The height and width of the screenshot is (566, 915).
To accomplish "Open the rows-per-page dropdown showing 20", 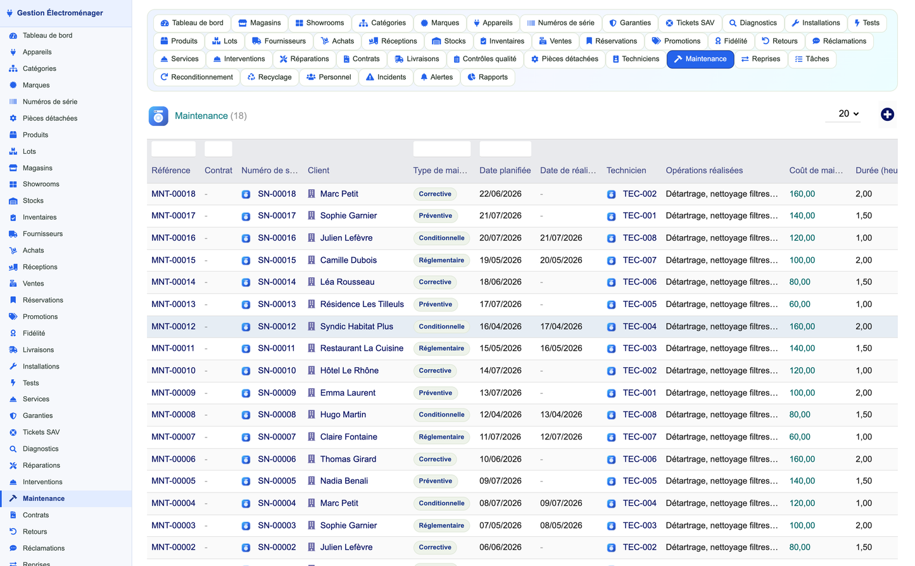I will [x=848, y=114].
